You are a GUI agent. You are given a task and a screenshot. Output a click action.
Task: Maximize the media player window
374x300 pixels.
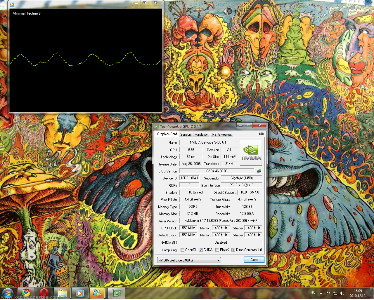point(144,3)
